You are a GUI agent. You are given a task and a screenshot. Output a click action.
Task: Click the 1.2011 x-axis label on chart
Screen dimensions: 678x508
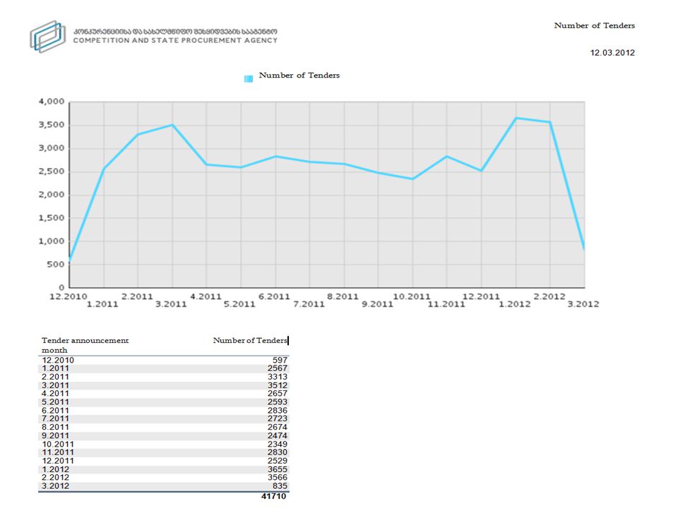point(102,304)
